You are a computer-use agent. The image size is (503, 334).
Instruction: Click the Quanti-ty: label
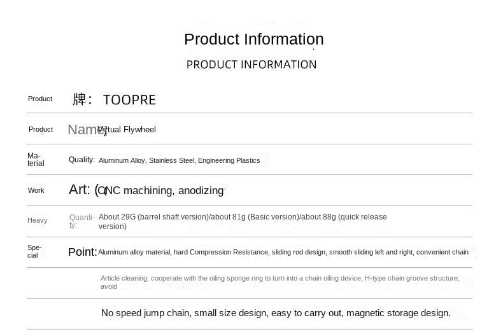pyautogui.click(x=81, y=221)
